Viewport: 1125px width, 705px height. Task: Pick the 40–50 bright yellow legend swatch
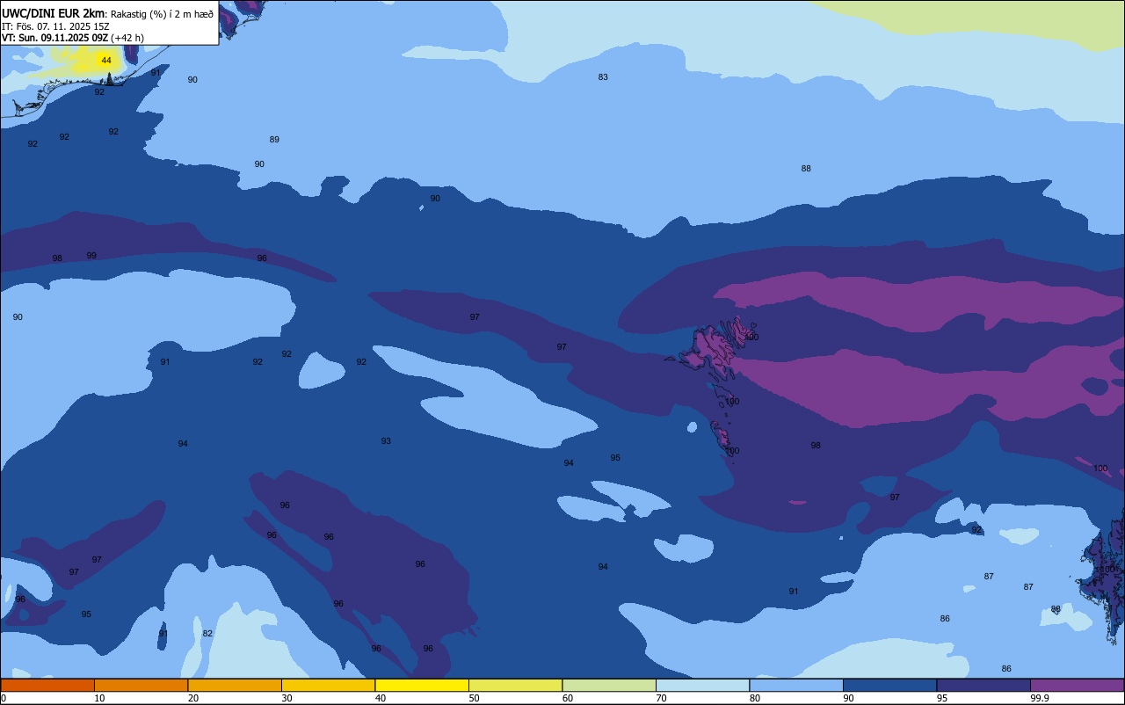click(x=422, y=685)
